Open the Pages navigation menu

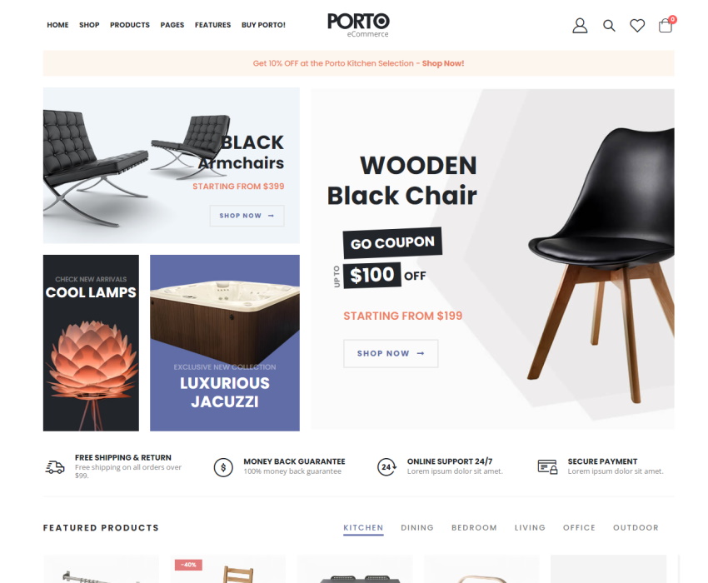click(x=172, y=25)
